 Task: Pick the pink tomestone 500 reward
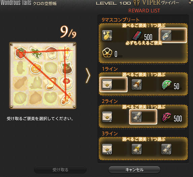[172, 117]
